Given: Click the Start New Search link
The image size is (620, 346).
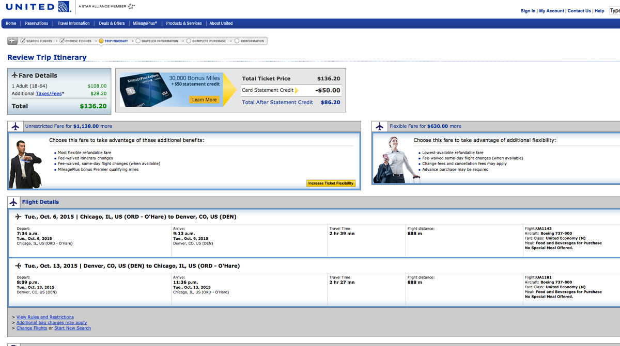Looking at the screenshot, I should (72, 328).
